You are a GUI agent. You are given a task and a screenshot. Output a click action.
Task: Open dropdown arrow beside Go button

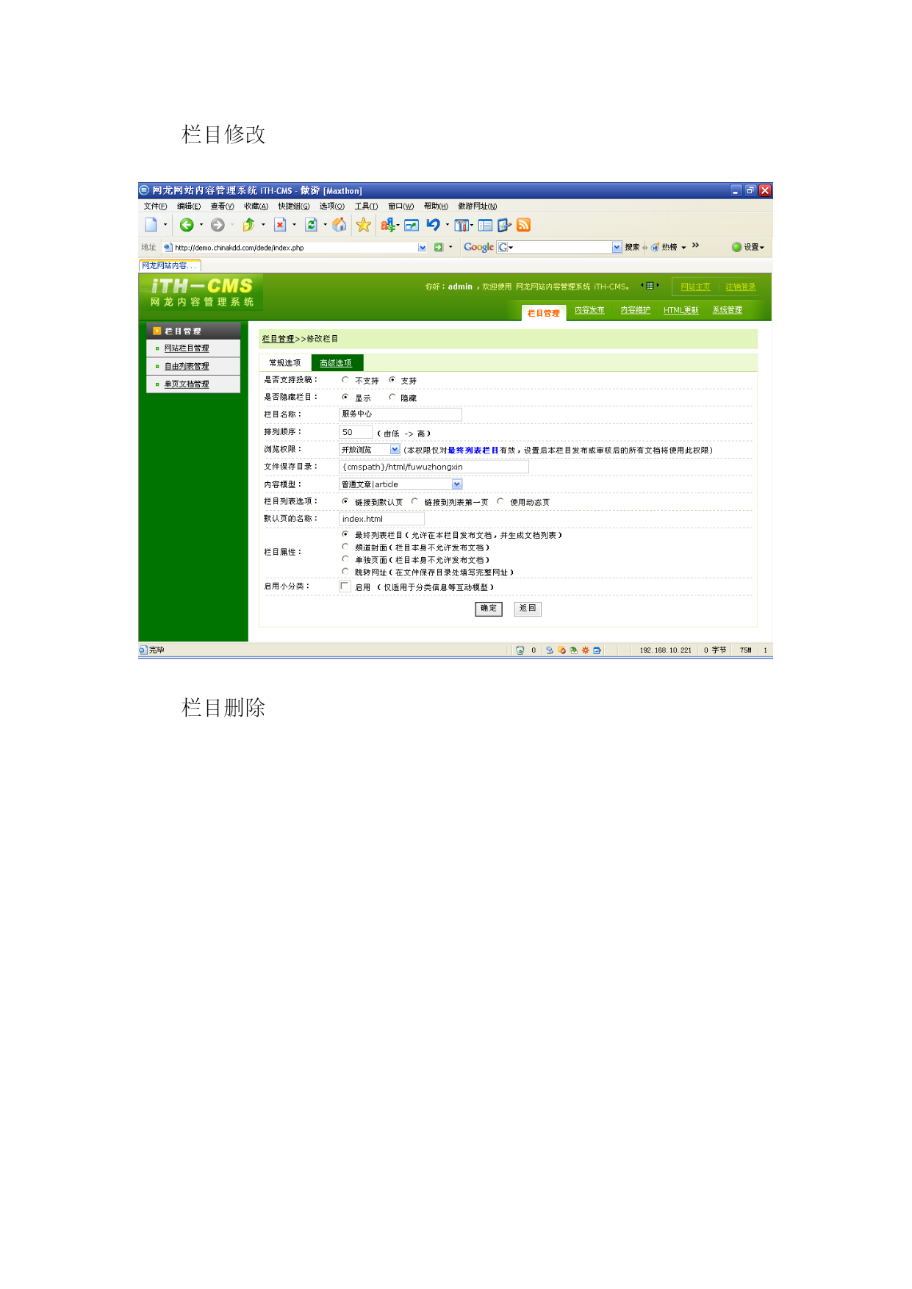coord(450,248)
